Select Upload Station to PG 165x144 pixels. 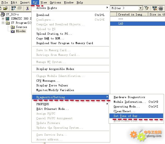coord(71,34)
